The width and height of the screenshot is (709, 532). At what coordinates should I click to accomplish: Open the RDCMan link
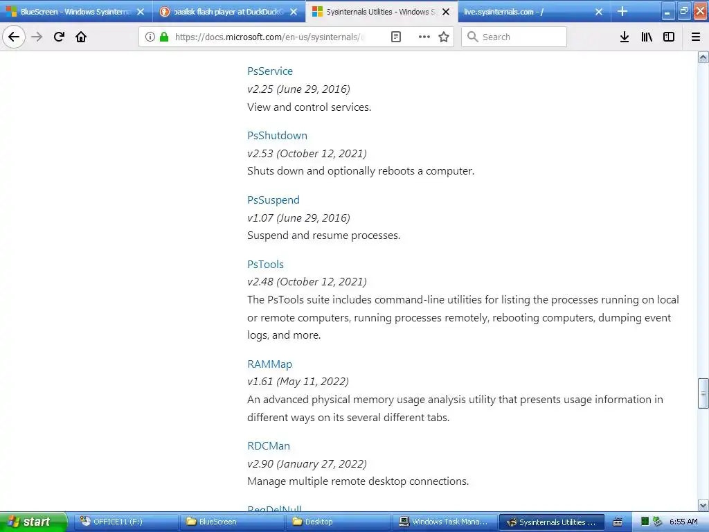pos(269,445)
